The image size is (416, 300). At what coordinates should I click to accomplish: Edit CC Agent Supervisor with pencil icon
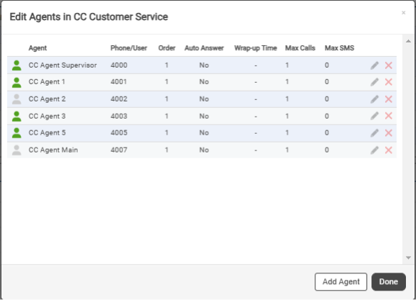pyautogui.click(x=374, y=65)
